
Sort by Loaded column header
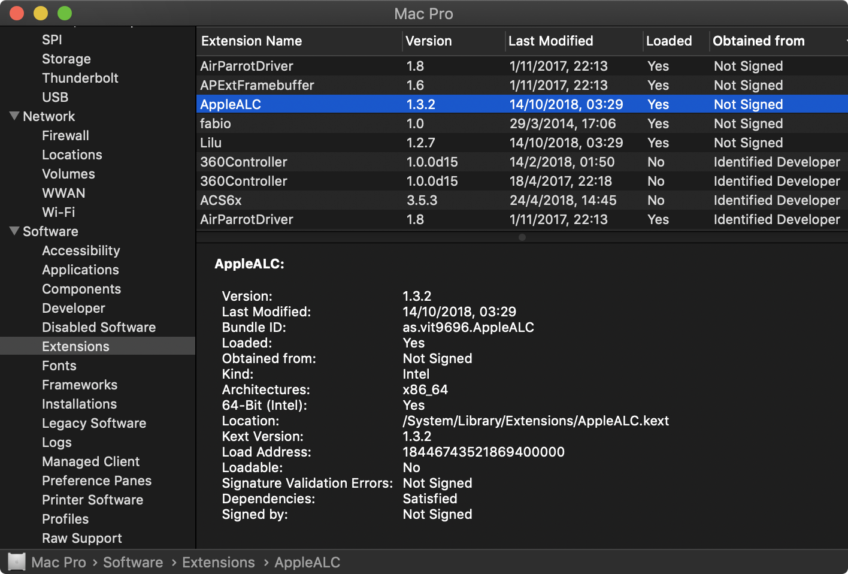tap(676, 41)
